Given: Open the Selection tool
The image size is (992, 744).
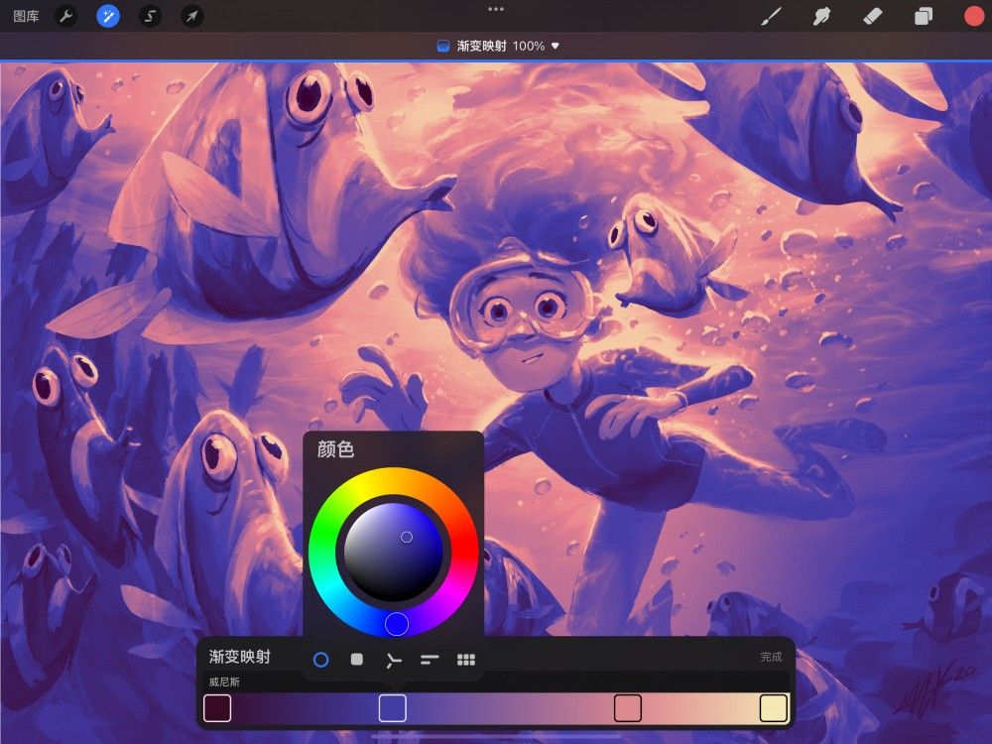Looking at the screenshot, I should [151, 15].
